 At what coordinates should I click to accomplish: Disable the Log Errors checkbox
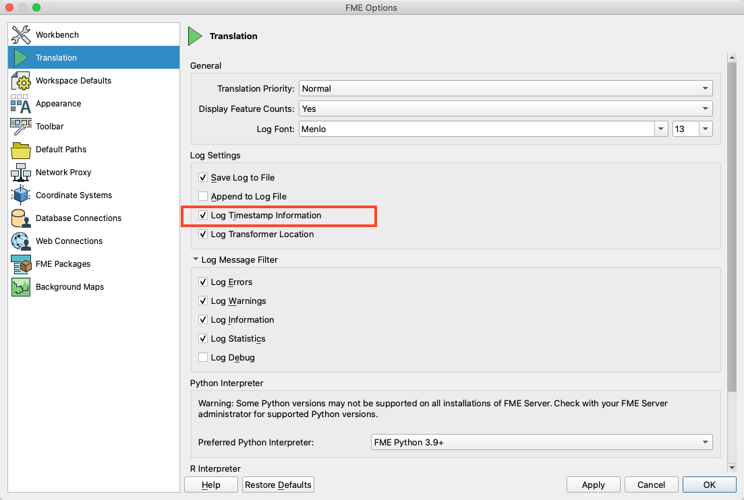point(203,282)
